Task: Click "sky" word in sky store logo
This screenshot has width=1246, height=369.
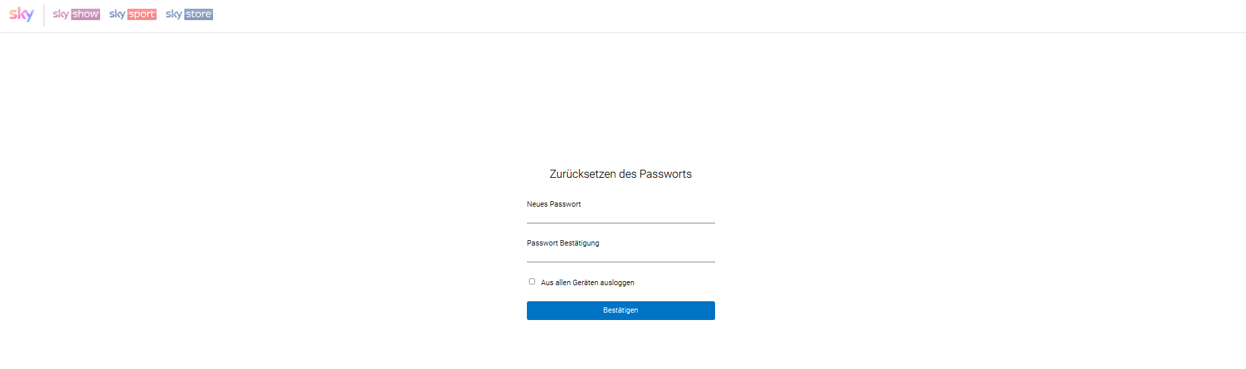Action: tap(173, 14)
